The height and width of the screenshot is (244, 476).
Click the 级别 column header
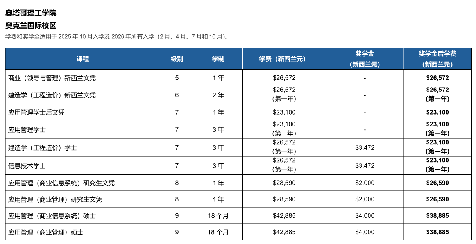(x=177, y=59)
